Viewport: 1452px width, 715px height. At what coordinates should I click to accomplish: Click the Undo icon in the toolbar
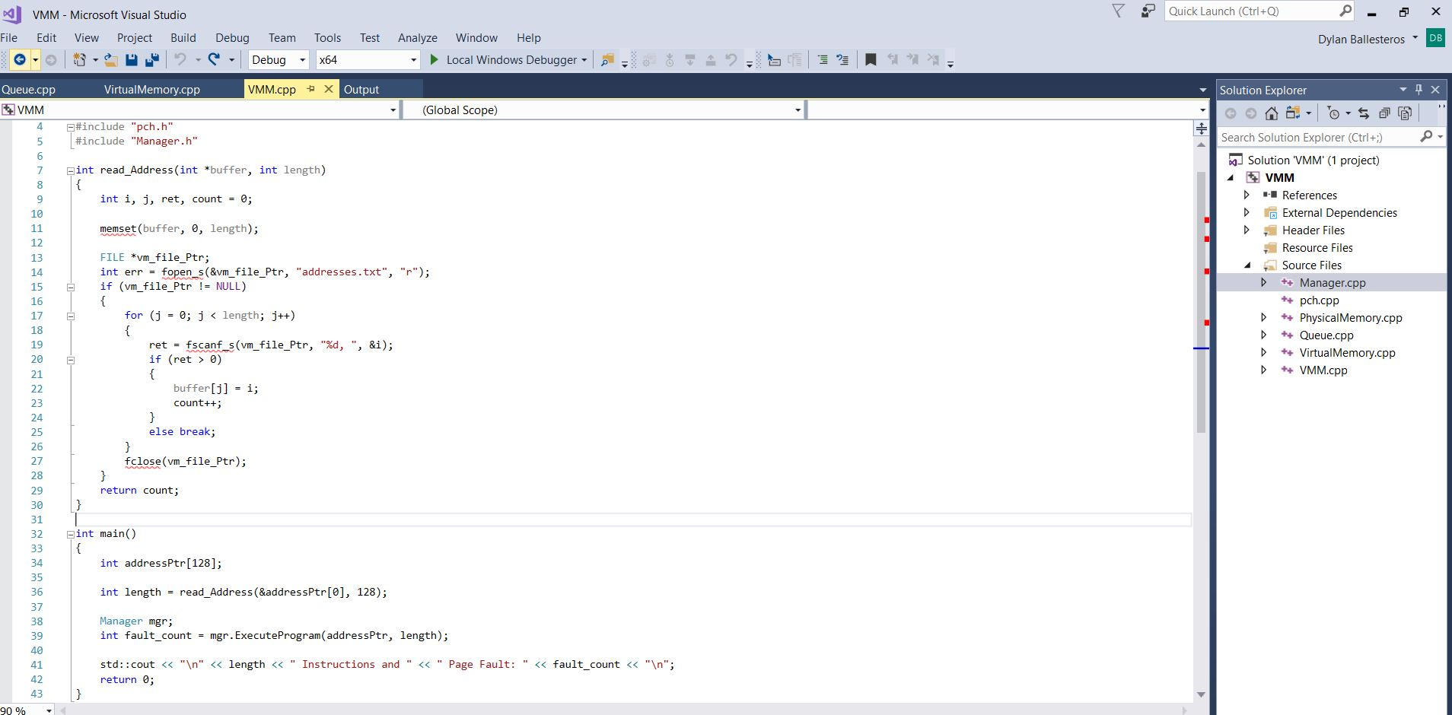pyautogui.click(x=181, y=59)
